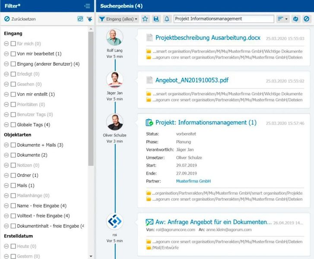Open 'Projekt: Informationsmanagement (1)' result
This screenshot has height=259, width=314.
click(206, 123)
